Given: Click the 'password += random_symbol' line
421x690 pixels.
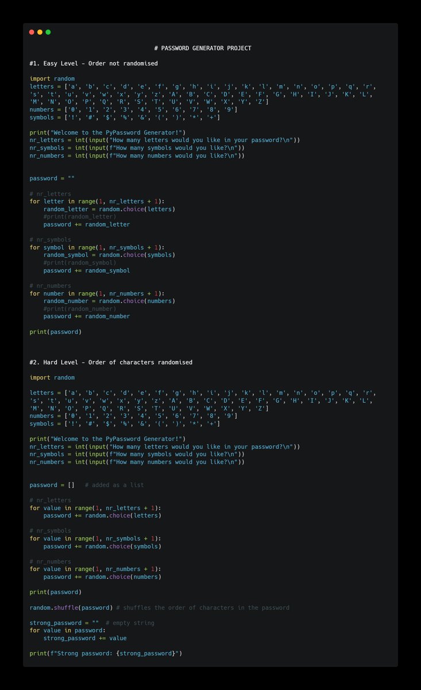Looking at the screenshot, I should [x=87, y=270].
